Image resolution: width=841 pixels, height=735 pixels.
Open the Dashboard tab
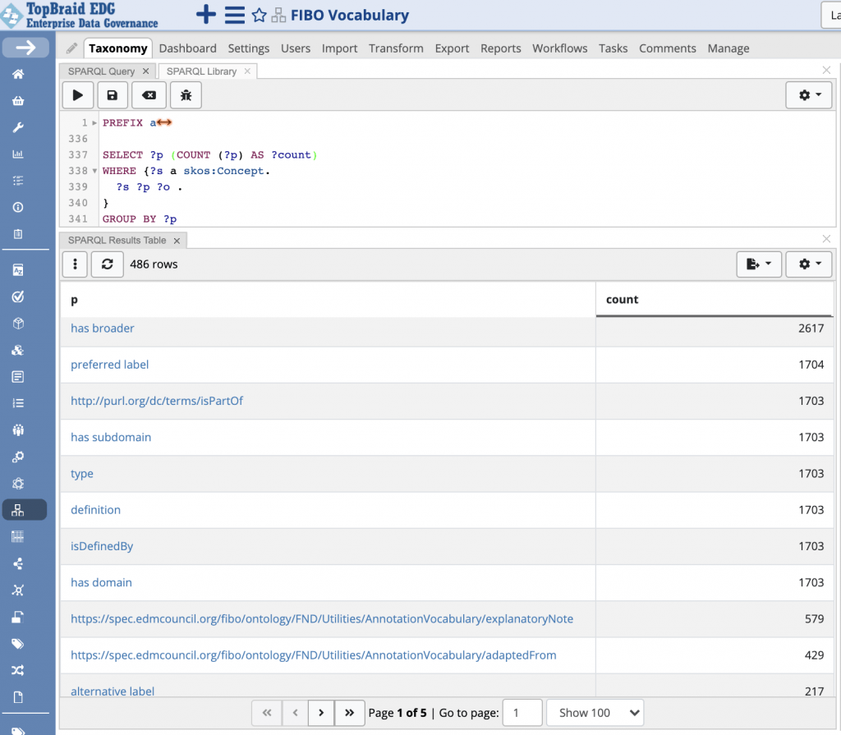(188, 48)
